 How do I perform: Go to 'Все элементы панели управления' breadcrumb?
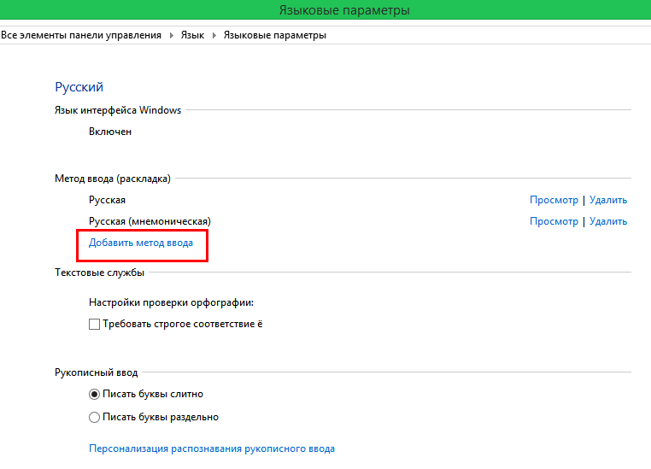pos(81,35)
